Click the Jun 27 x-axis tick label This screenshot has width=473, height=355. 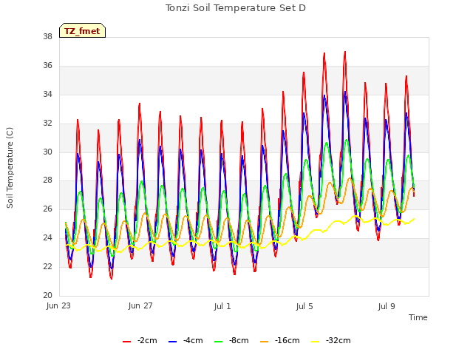[140, 305]
